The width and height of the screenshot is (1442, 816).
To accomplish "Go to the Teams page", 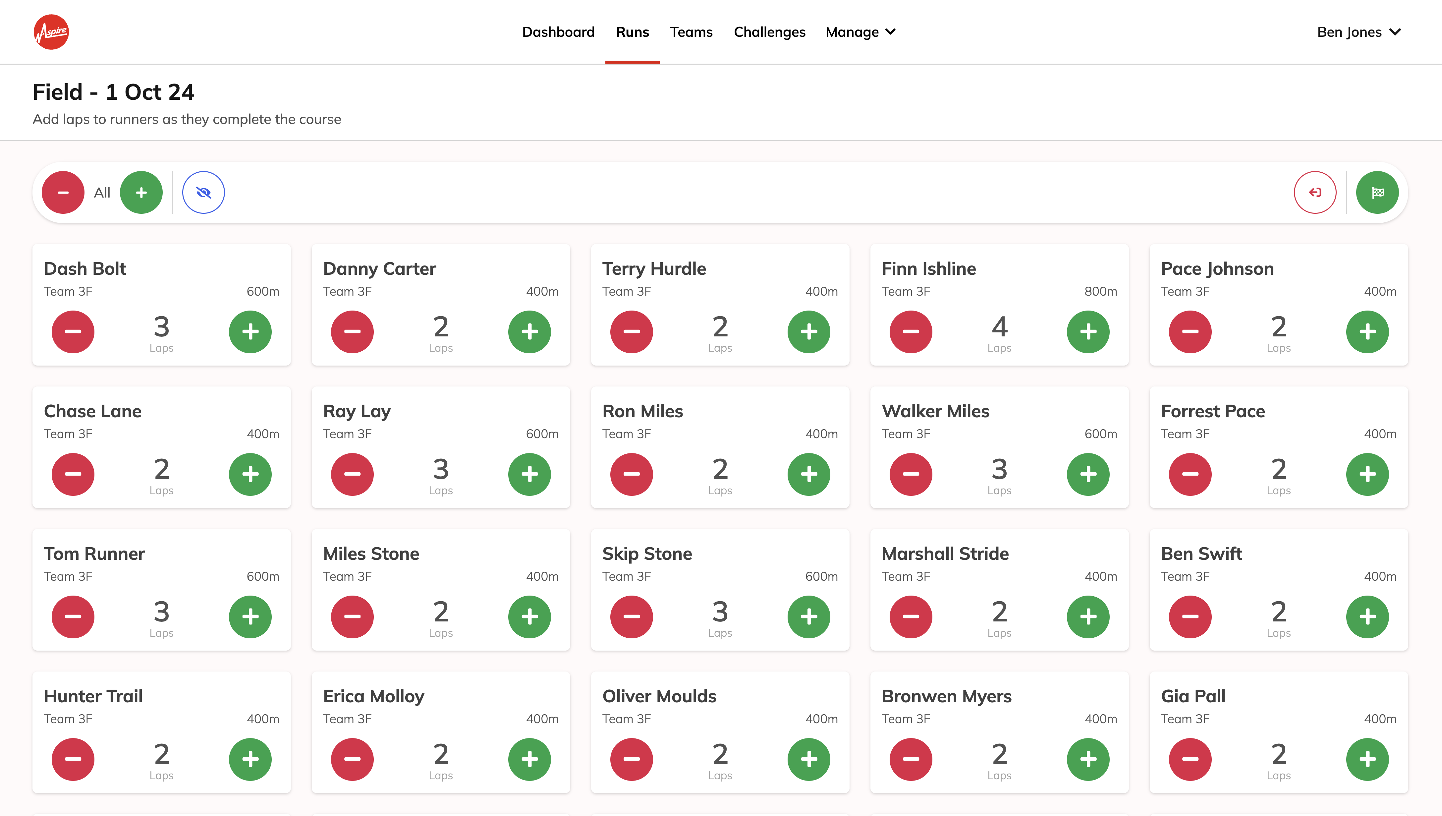I will pos(691,32).
